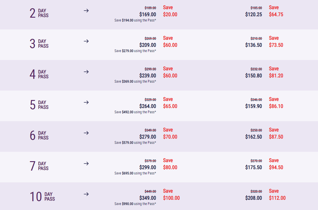
Task: Click the $209.00 price for 3 Day Pass
Action: (x=148, y=45)
